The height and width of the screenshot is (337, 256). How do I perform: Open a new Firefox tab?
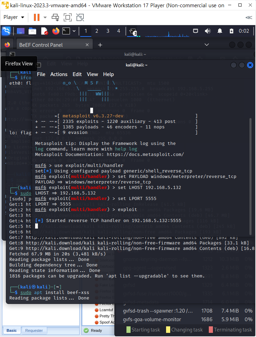100,45
